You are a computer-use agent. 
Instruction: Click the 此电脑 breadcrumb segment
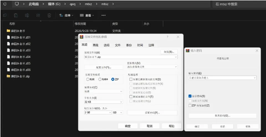tap(34, 4)
